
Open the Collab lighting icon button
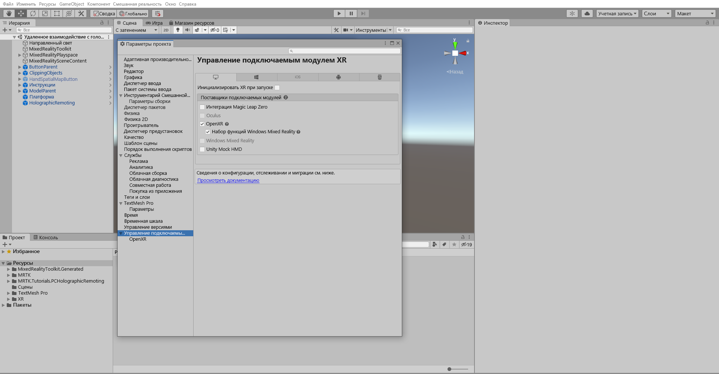572,13
